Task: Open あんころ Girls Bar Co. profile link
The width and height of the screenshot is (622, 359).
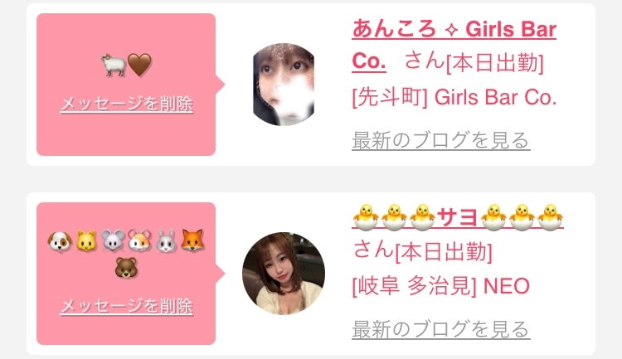Action: [454, 45]
